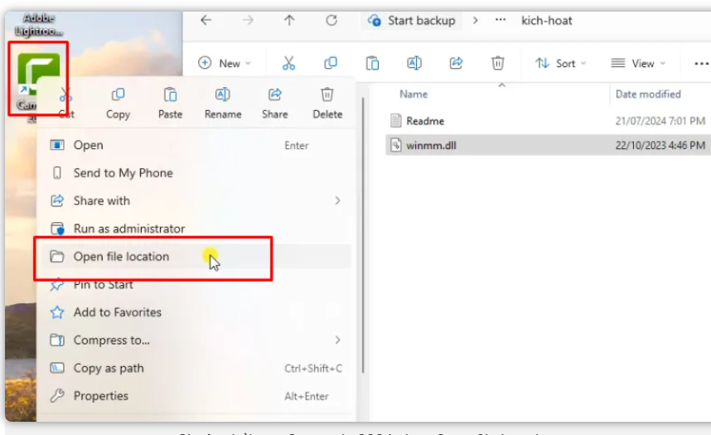711x435 pixels.
Task: Go up one folder with the Up arrow
Action: point(289,21)
